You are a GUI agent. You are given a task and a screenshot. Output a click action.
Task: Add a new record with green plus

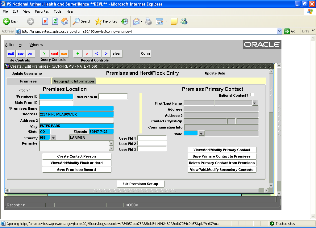point(77,53)
